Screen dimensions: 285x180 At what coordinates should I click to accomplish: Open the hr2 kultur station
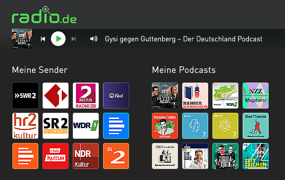[25, 126]
